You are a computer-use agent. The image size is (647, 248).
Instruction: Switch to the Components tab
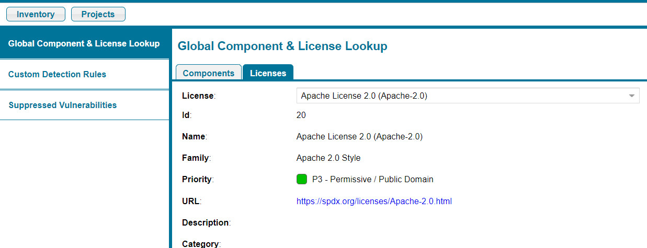pyautogui.click(x=209, y=73)
